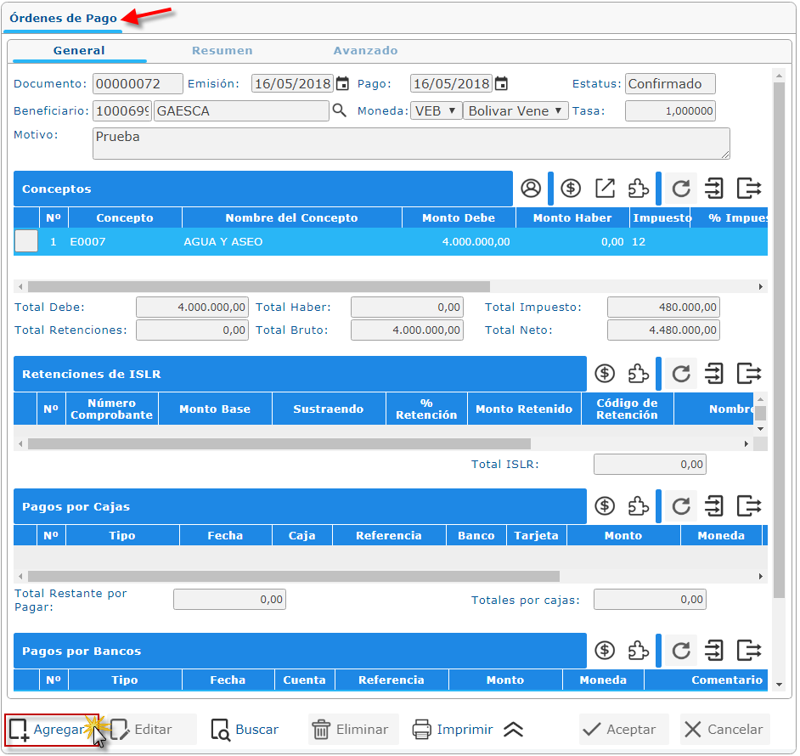This screenshot has height=756, width=800.
Task: Open the Pago date calendar picker
Action: [x=501, y=84]
